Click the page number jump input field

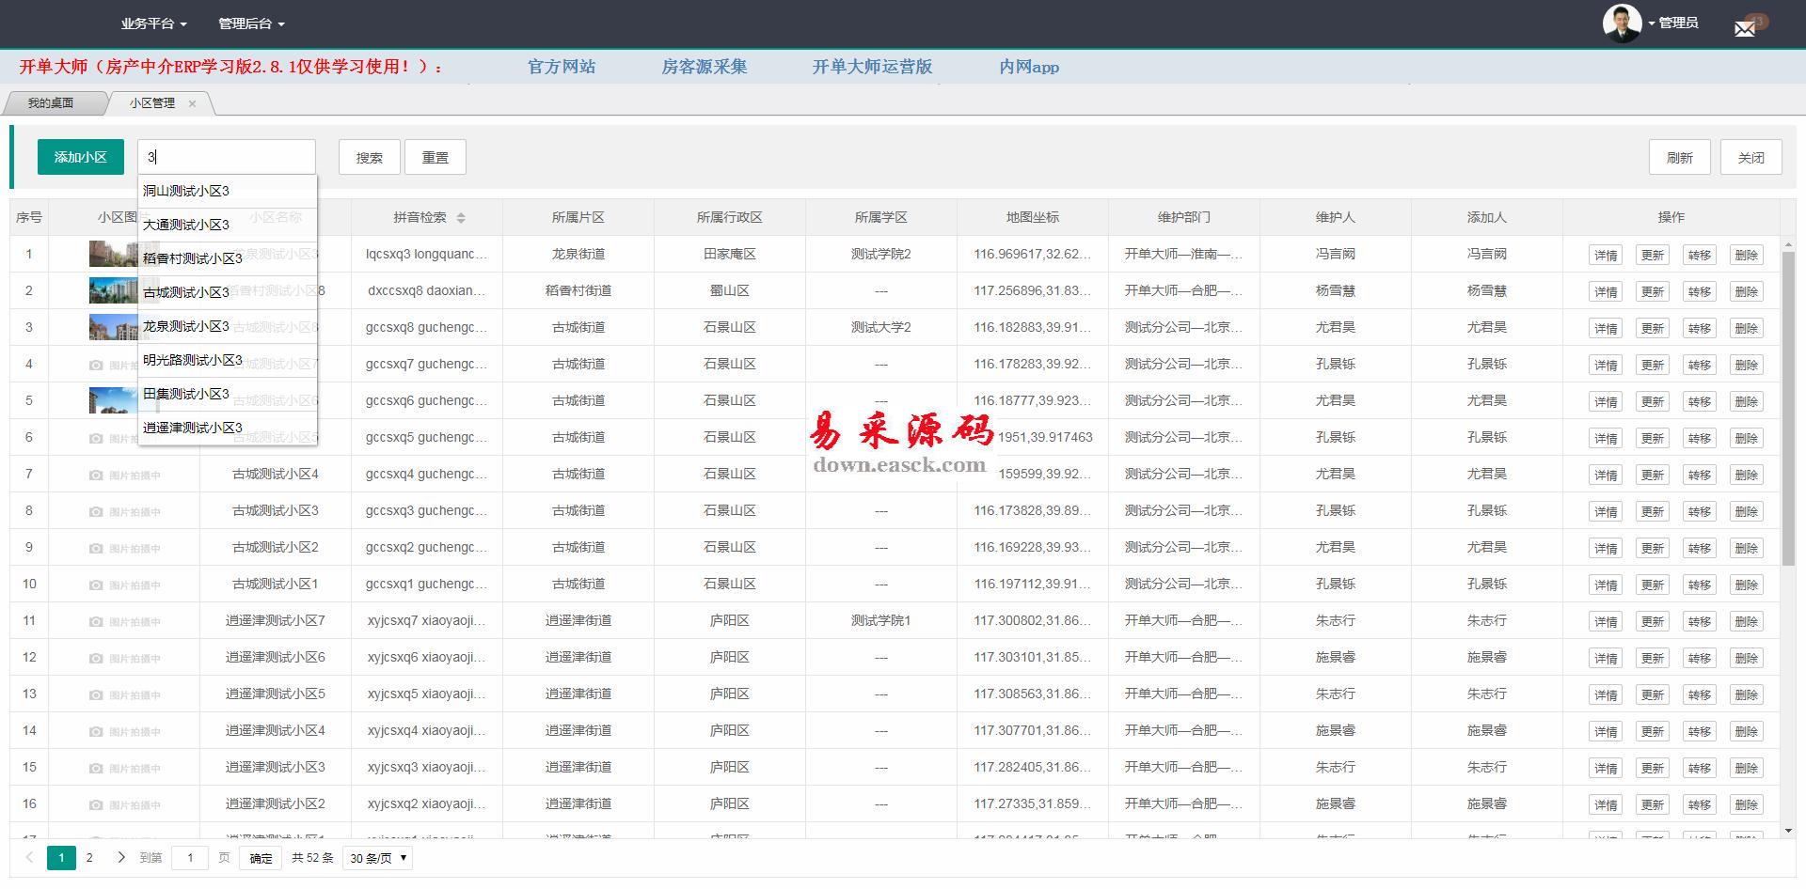pos(190,858)
